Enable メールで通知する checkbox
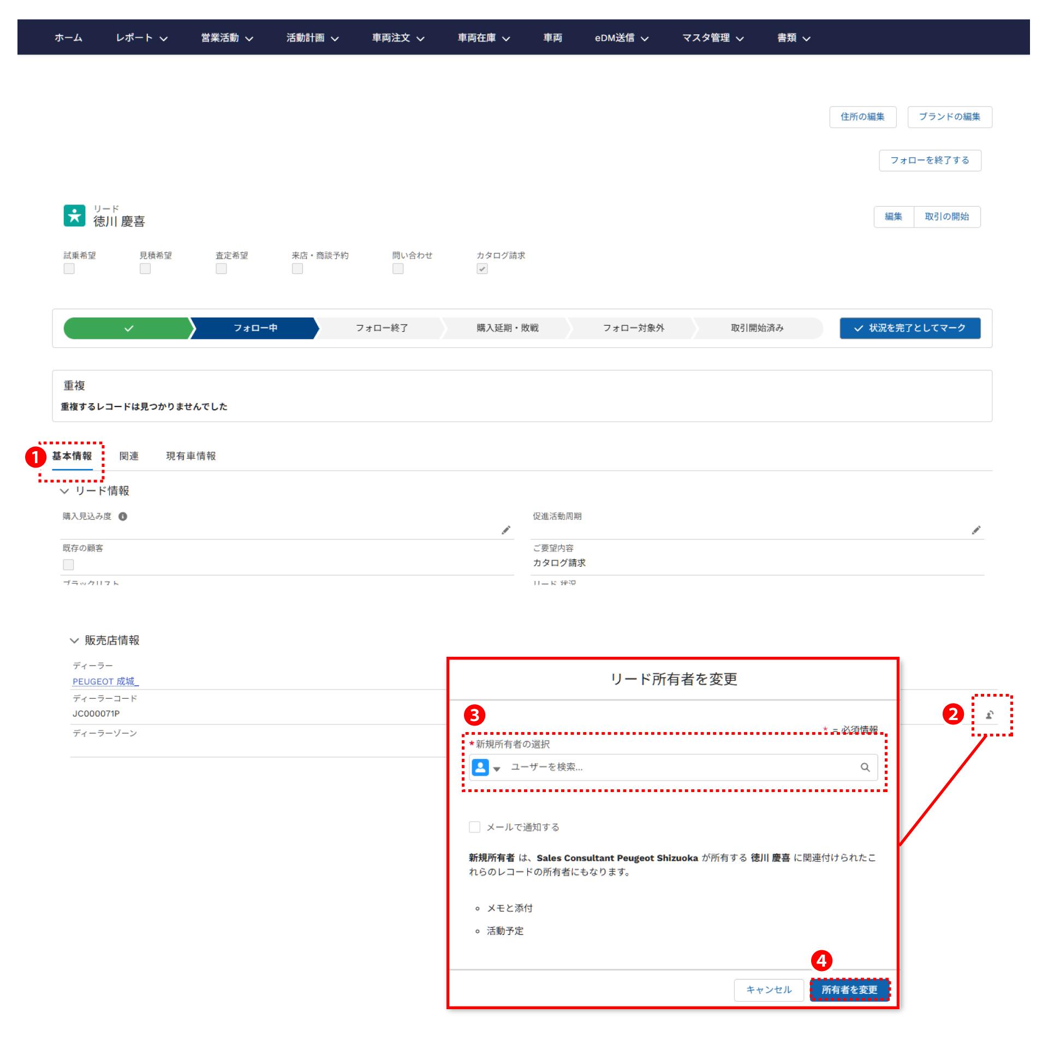Image resolution: width=1048 pixels, height=1061 pixels. (474, 827)
